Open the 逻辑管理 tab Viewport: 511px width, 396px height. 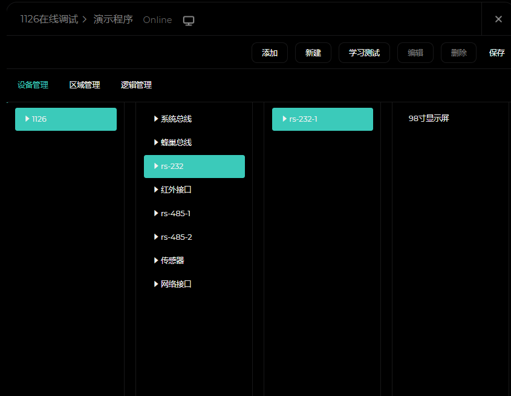point(136,85)
